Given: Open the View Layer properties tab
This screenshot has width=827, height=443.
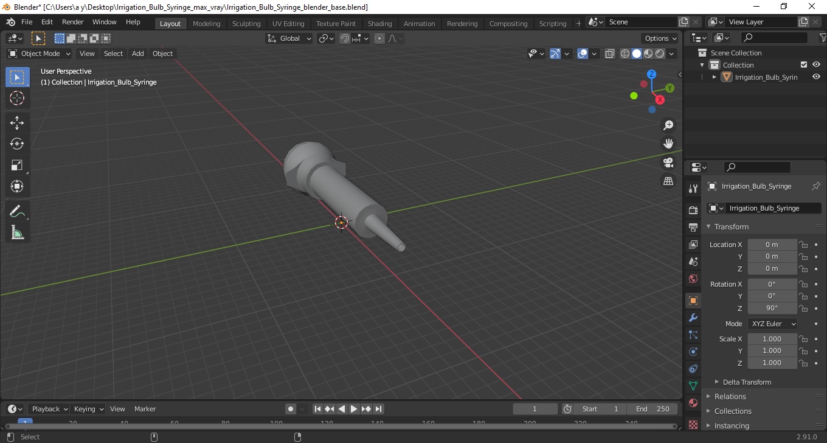Looking at the screenshot, I should click(693, 245).
